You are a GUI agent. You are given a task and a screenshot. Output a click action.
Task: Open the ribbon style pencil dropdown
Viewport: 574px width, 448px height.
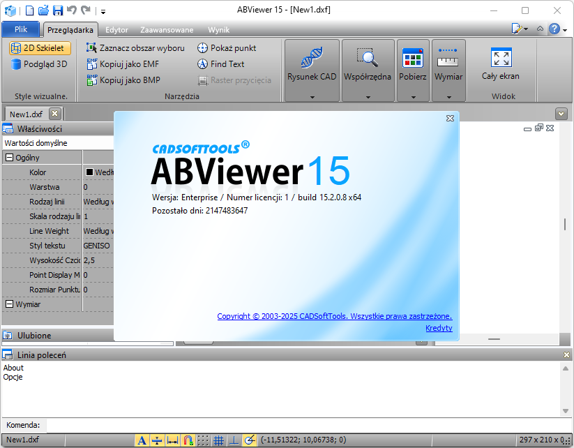(520, 29)
